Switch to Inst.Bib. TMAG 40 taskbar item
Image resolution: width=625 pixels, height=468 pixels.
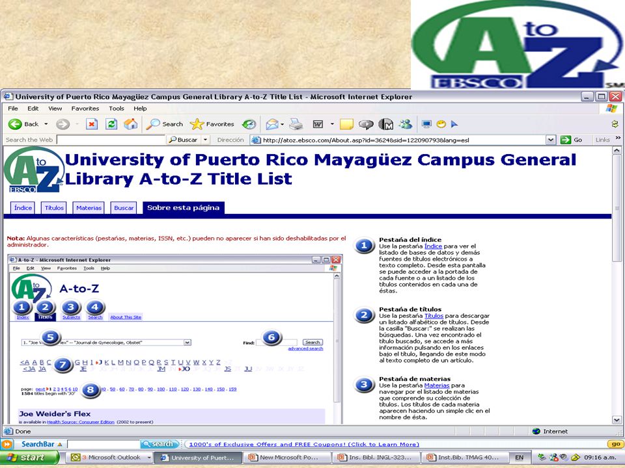[x=465, y=458]
